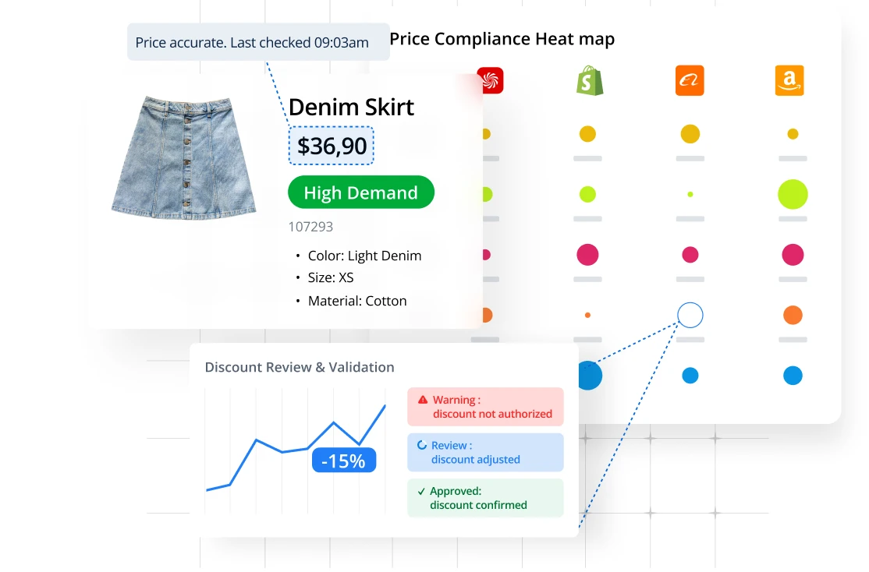
Task: Click the 'discount confirmed' approved notice
Action: coord(485,498)
